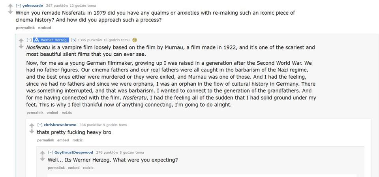The height and width of the screenshot is (177, 379).
Task: Click the [S] submitter tag beside Werner-Herzog
Action: pyautogui.click(x=73, y=40)
